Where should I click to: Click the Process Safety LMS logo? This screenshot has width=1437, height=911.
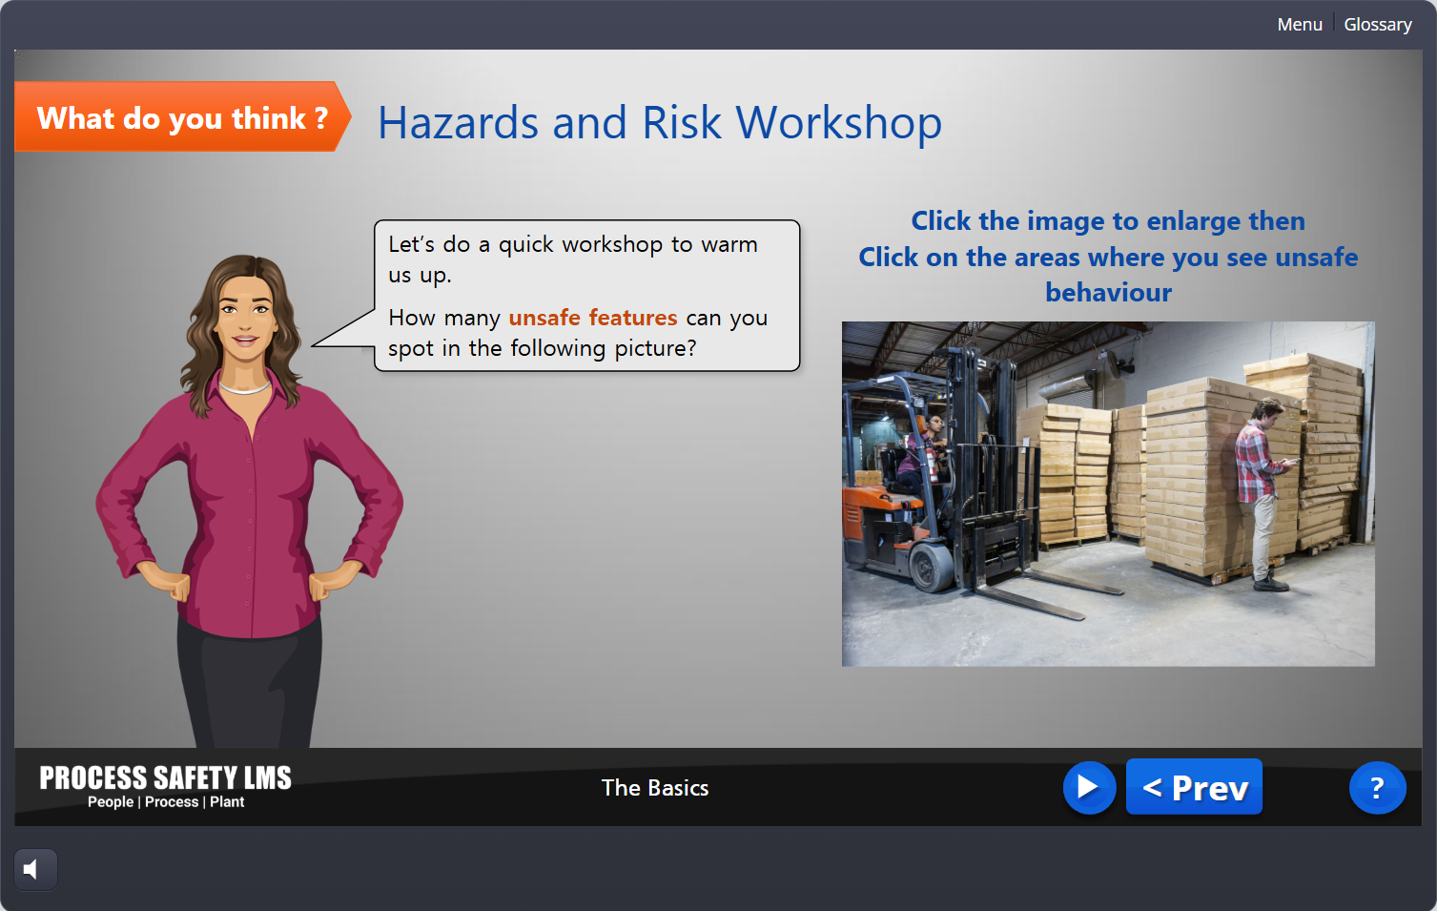[x=165, y=786]
